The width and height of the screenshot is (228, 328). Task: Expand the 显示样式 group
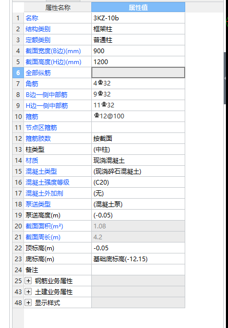(x=28, y=302)
